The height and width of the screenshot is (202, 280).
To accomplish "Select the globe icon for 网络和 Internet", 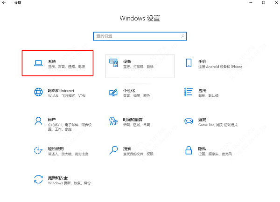I will point(38,92).
